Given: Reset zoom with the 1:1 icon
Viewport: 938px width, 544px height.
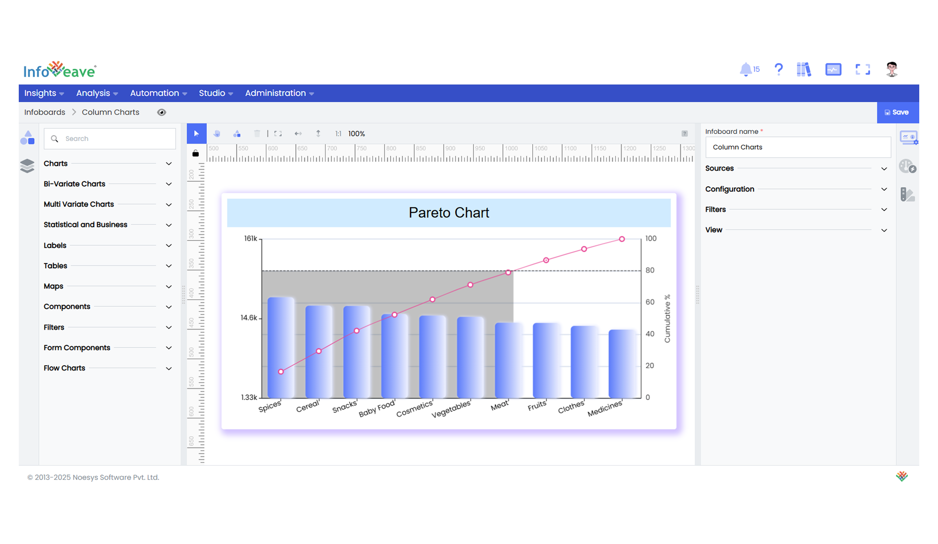Looking at the screenshot, I should pyautogui.click(x=338, y=134).
